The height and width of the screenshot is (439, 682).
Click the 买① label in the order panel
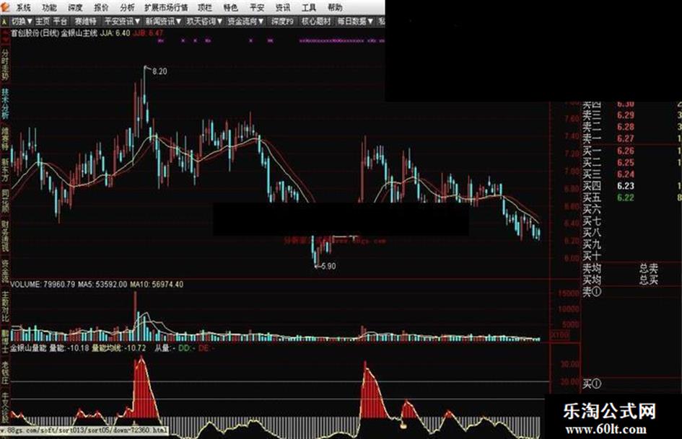pos(592,383)
